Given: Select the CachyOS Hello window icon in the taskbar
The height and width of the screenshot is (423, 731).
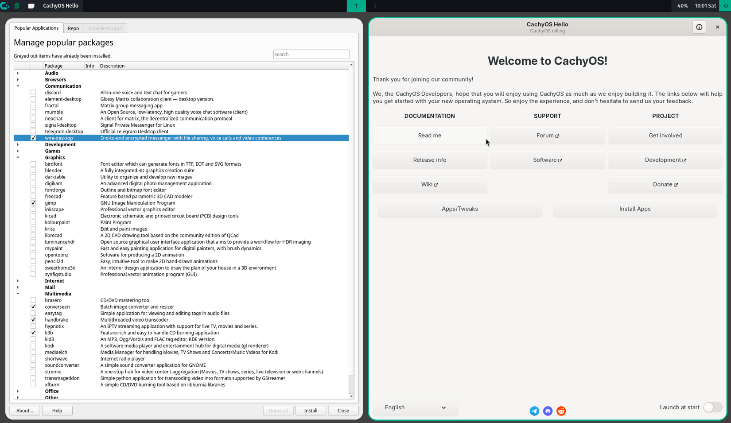Looking at the screenshot, I should pos(31,6).
